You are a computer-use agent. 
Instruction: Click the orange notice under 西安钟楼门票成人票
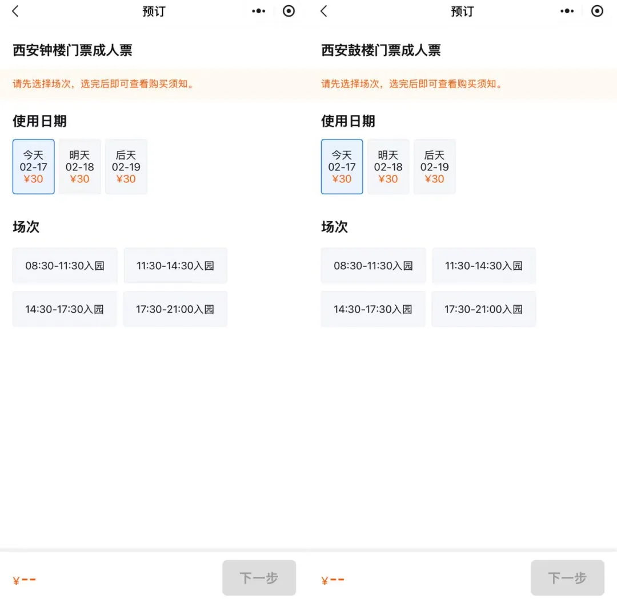click(x=104, y=84)
